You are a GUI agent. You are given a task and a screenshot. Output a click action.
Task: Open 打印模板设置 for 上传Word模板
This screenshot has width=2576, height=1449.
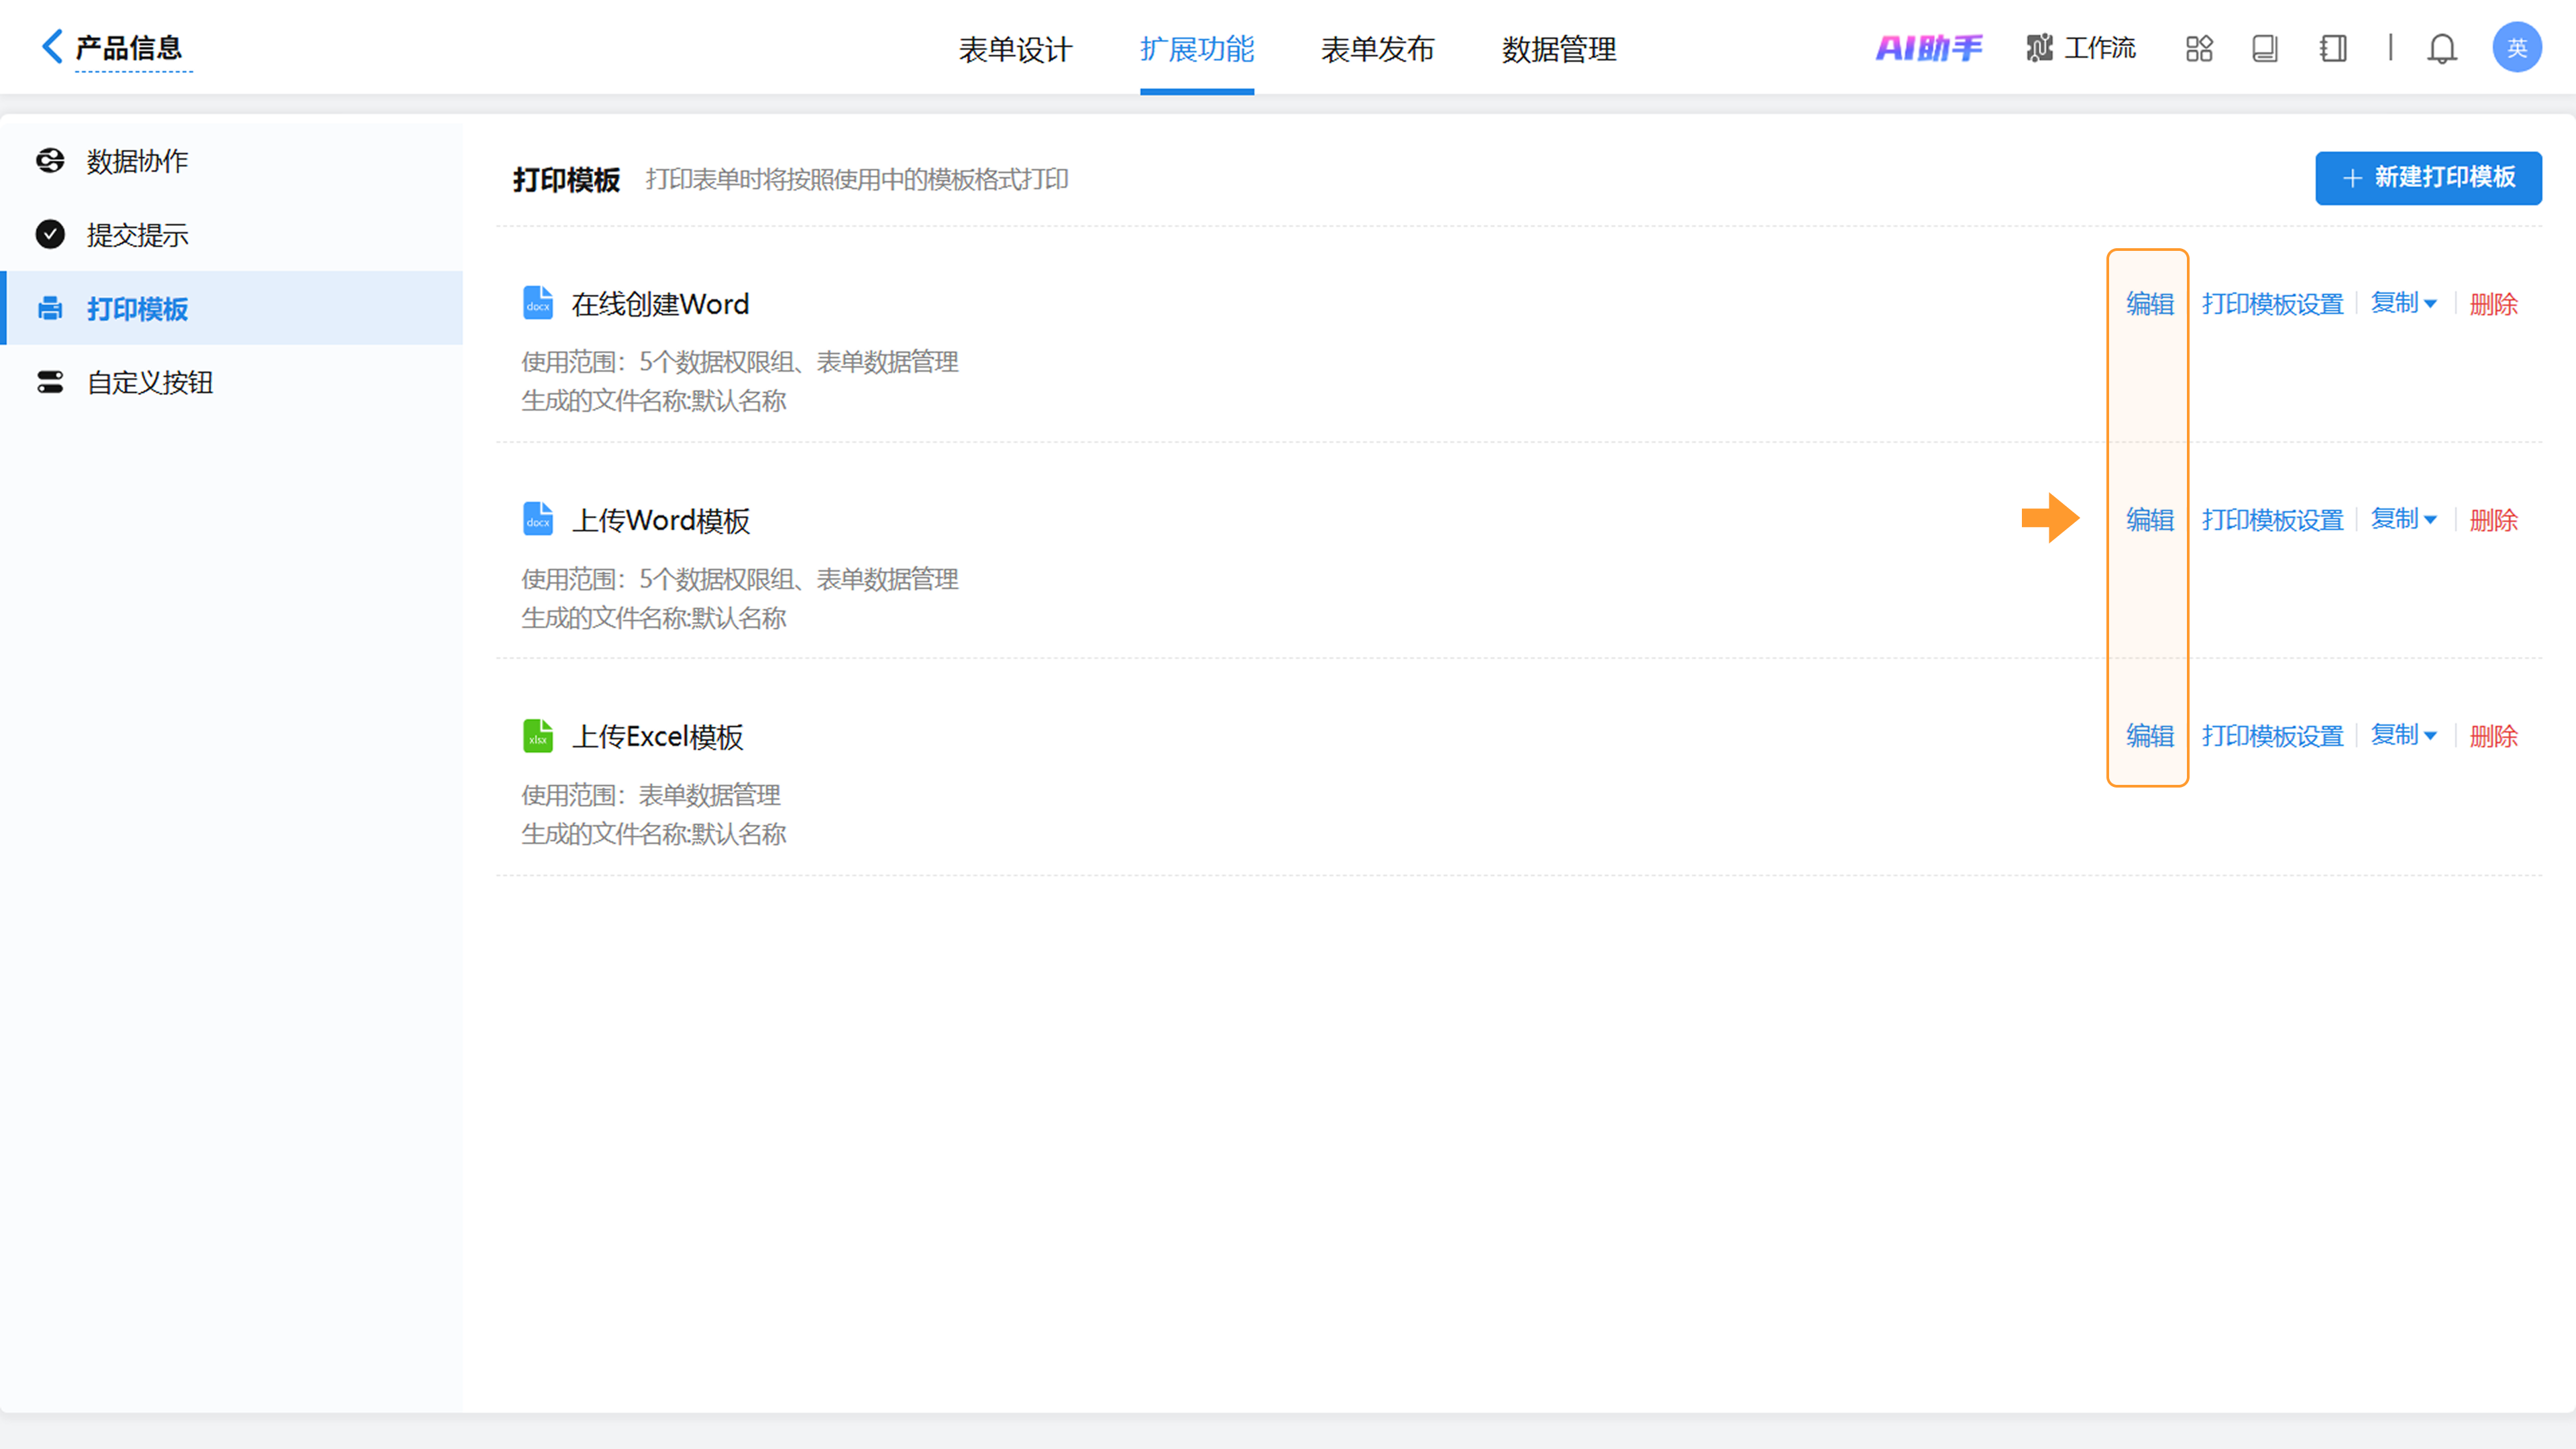(x=2272, y=520)
